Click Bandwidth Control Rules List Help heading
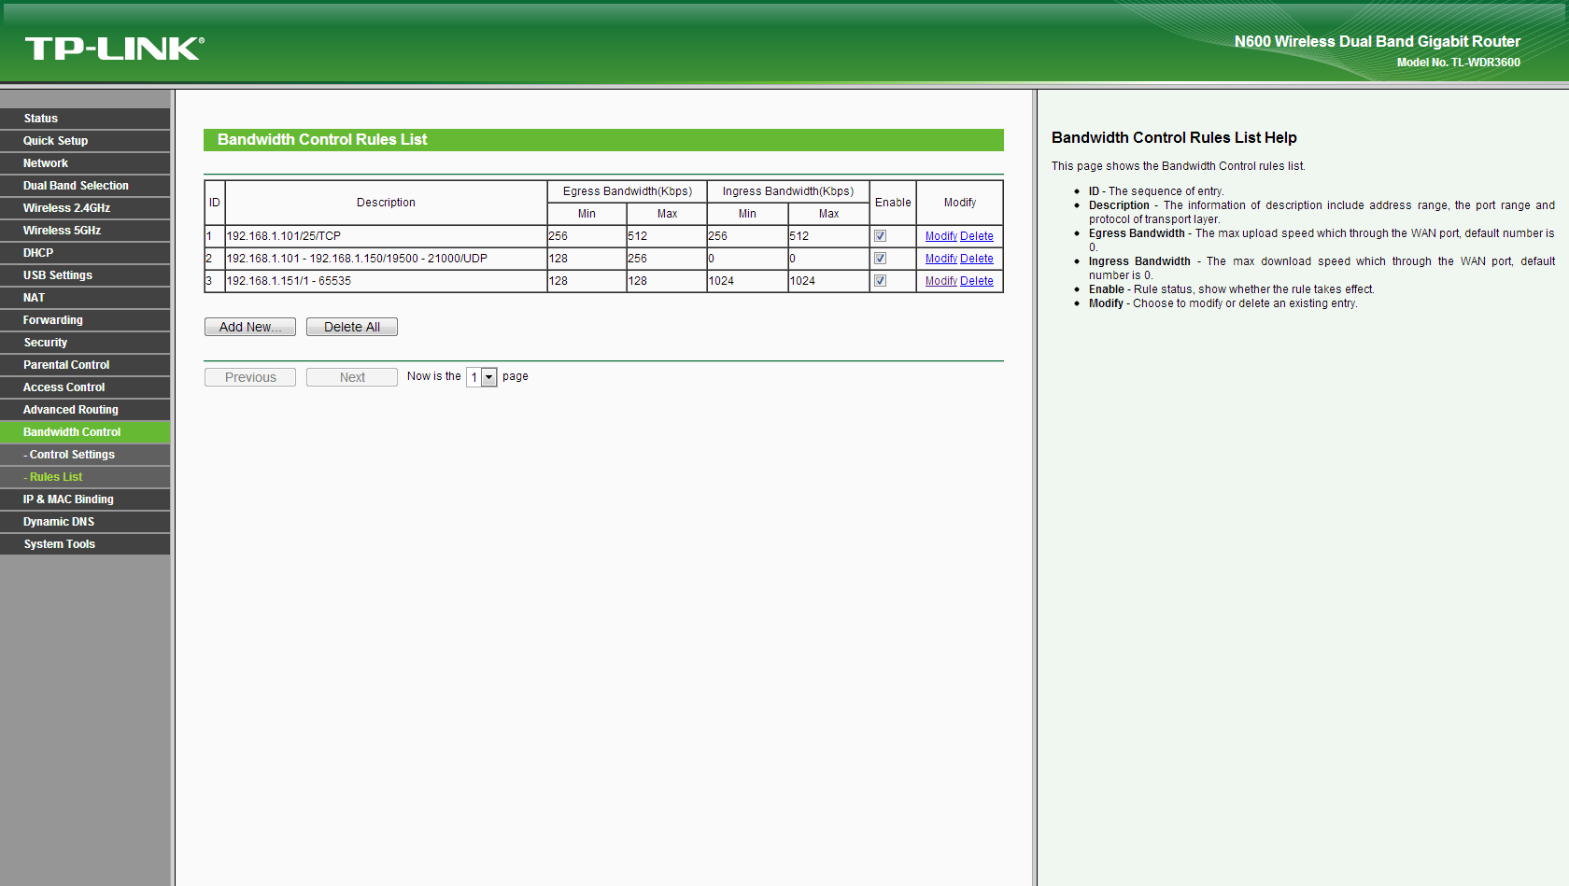Screen dimensions: 1569x886 1174,137
